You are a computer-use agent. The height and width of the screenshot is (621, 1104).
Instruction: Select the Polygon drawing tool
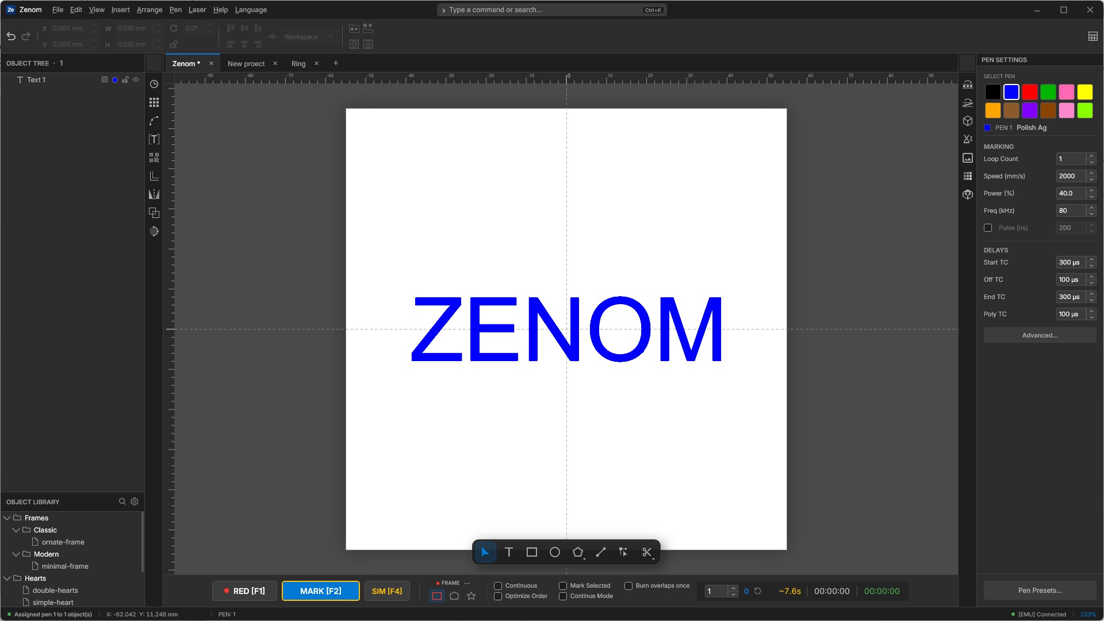point(577,552)
